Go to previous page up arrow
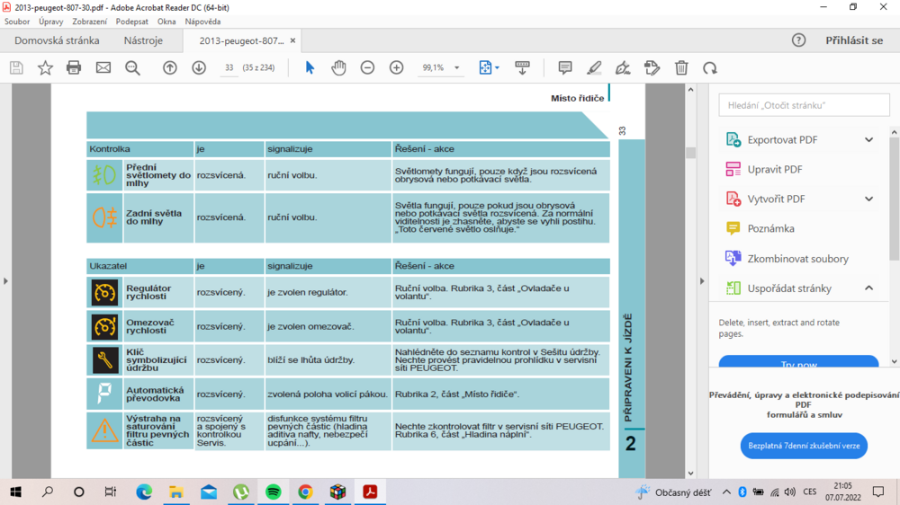 (170, 67)
